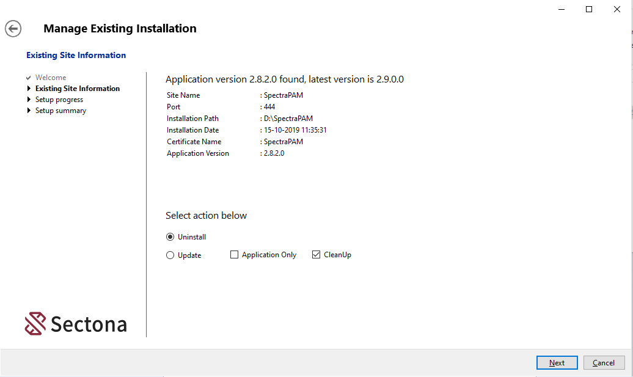
Task: Click the Existing Site Information heading
Action: pos(76,55)
